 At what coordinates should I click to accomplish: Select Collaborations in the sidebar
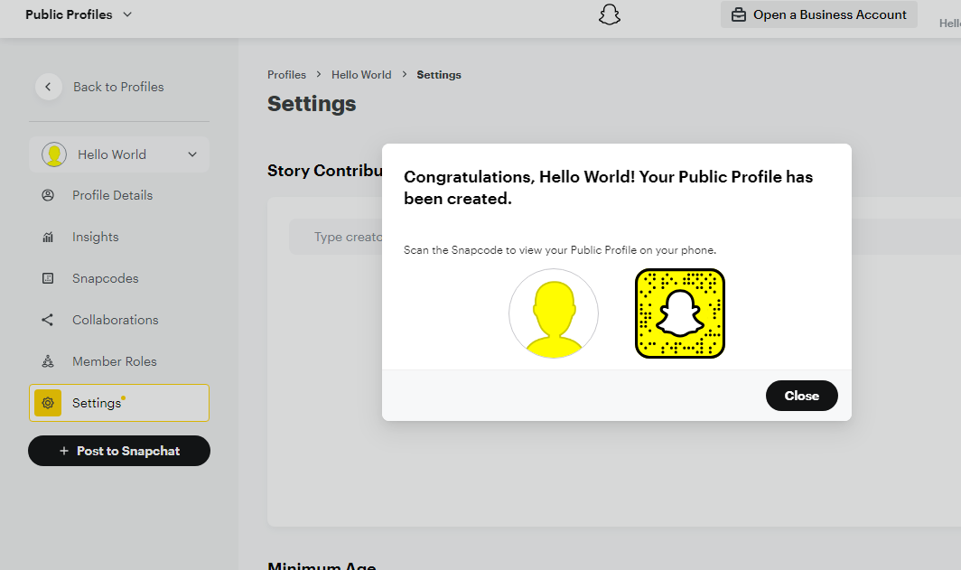pyautogui.click(x=115, y=320)
